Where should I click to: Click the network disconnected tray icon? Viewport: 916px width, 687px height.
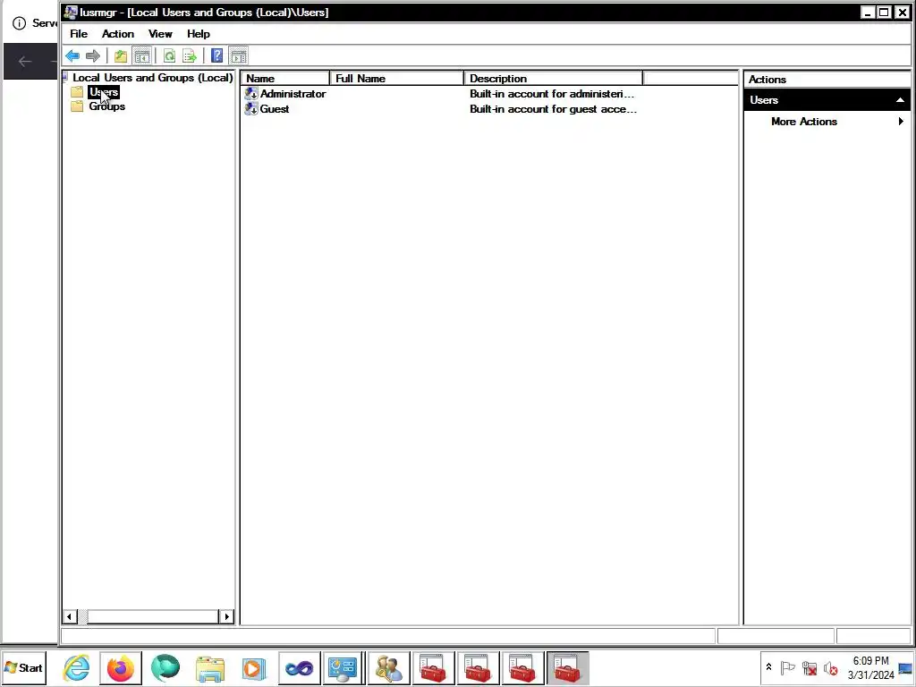coord(809,667)
